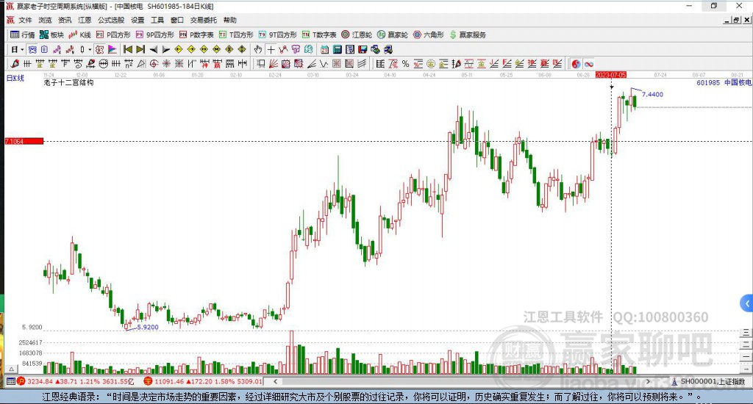Click the red floppy save icon
This screenshot has width=753, height=404.
tap(363, 49)
